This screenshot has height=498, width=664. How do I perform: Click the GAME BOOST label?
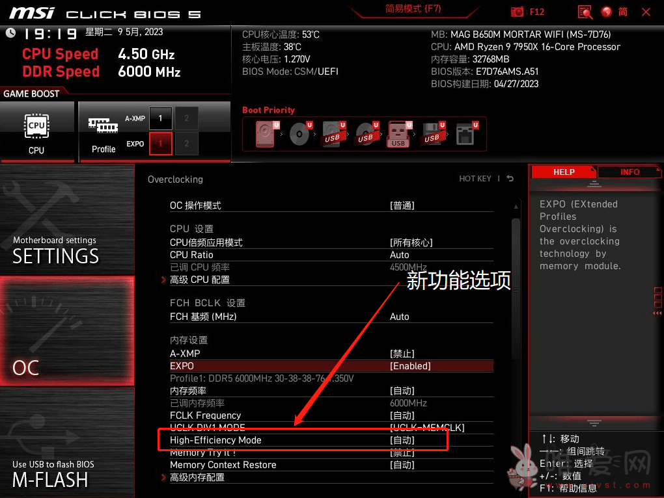31,94
